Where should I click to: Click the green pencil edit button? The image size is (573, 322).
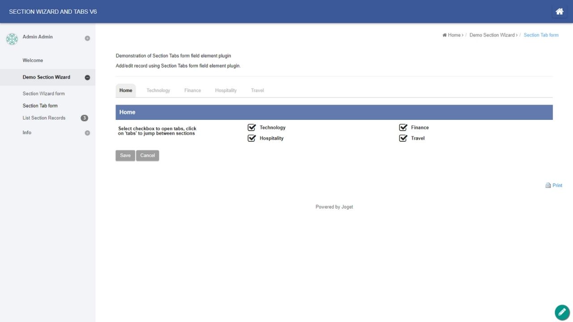(x=562, y=312)
